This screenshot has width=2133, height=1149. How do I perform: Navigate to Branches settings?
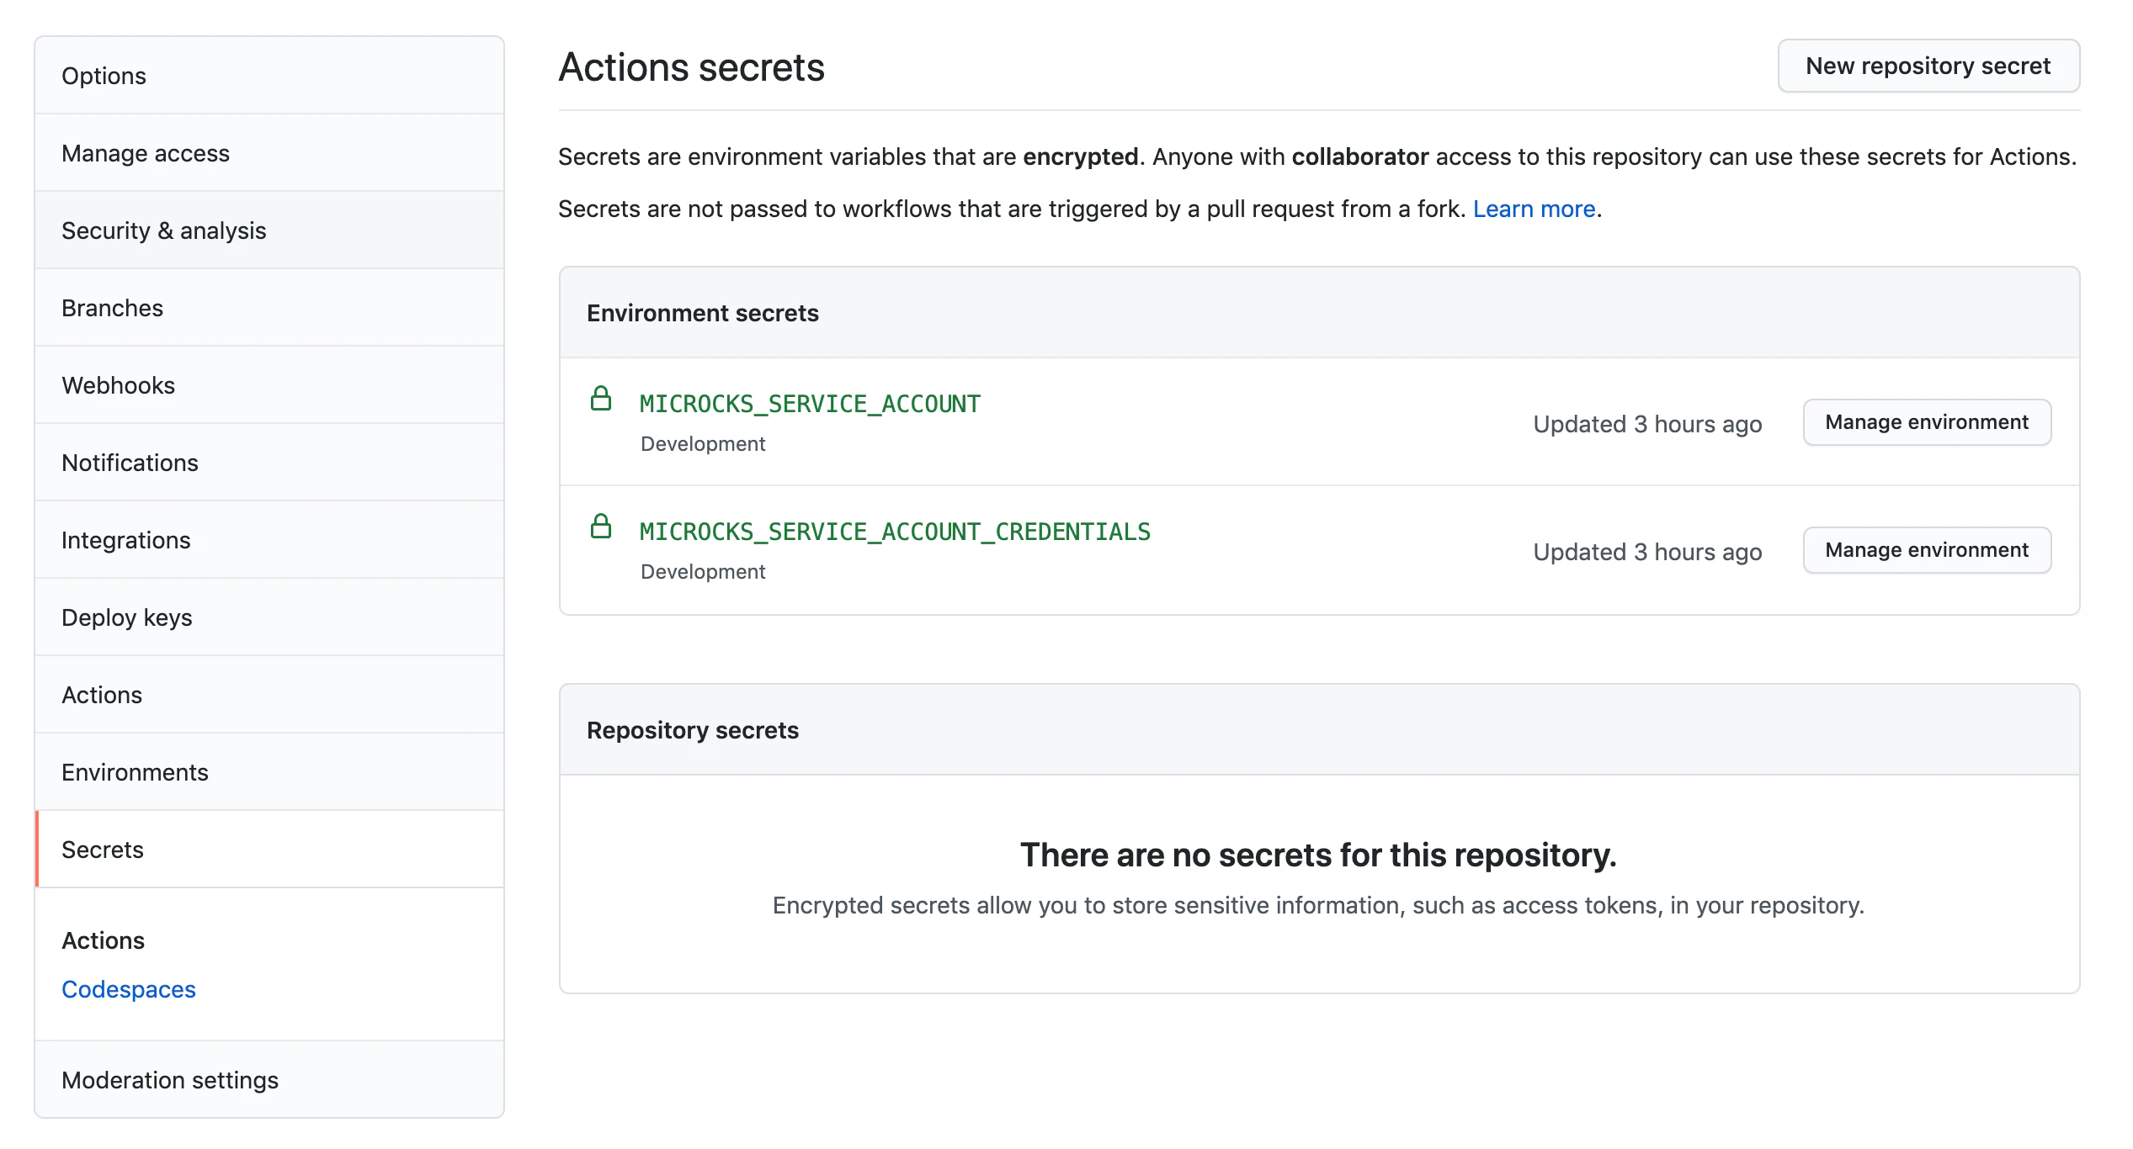click(x=112, y=308)
